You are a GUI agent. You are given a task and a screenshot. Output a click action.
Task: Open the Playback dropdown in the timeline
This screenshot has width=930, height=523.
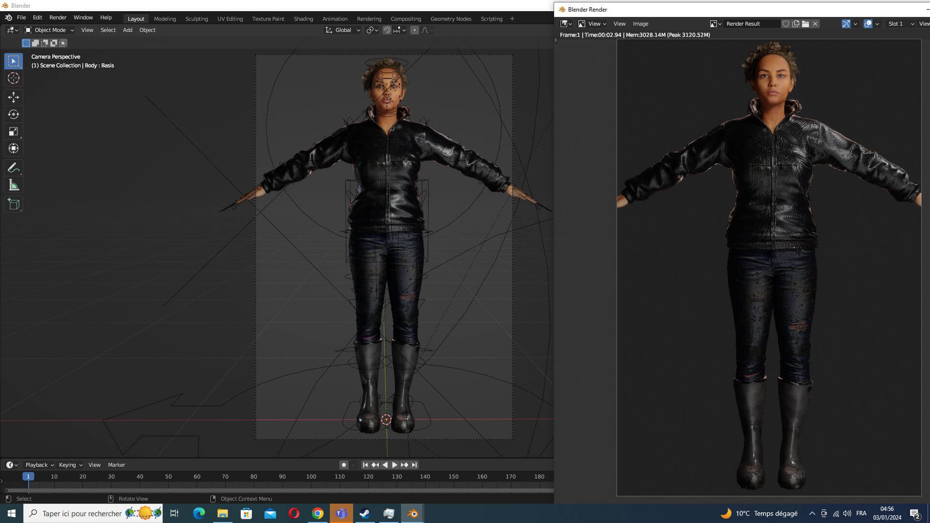[39, 465]
